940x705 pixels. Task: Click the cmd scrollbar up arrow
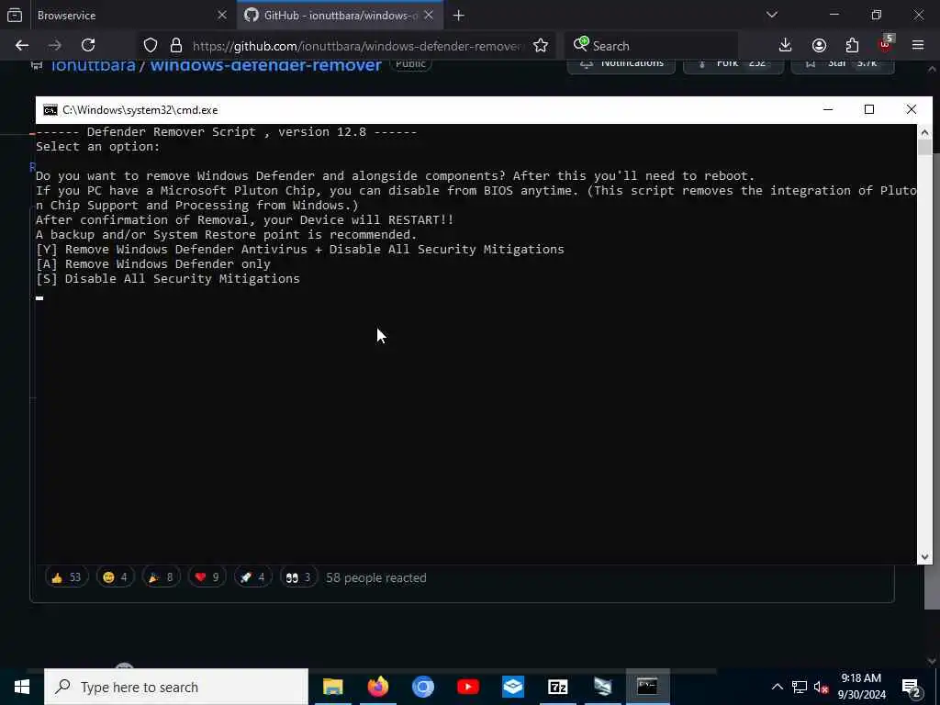click(924, 132)
